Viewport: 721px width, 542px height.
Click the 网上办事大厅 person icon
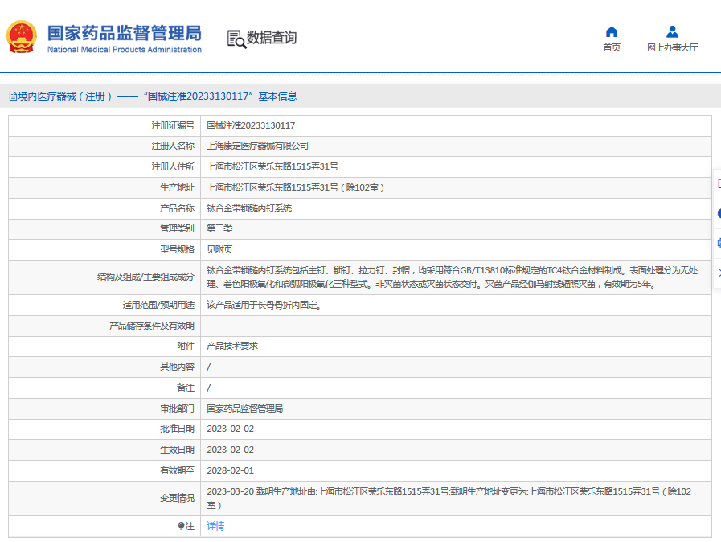[x=671, y=31]
